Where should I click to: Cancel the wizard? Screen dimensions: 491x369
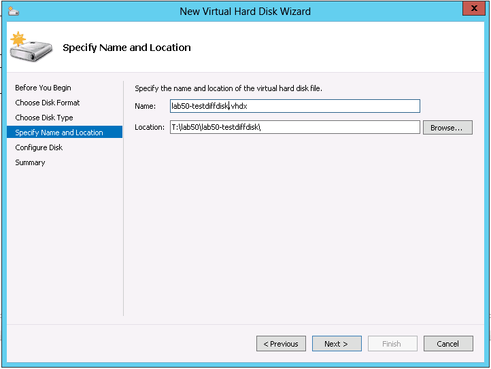[447, 344]
